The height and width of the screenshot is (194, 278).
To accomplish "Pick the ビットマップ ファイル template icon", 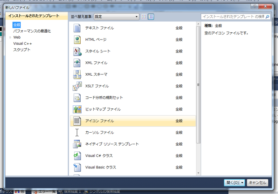I will pyautogui.click(x=77, y=109).
